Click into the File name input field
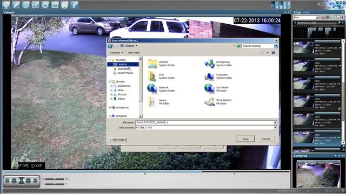The image size is (346, 194). 204,122
